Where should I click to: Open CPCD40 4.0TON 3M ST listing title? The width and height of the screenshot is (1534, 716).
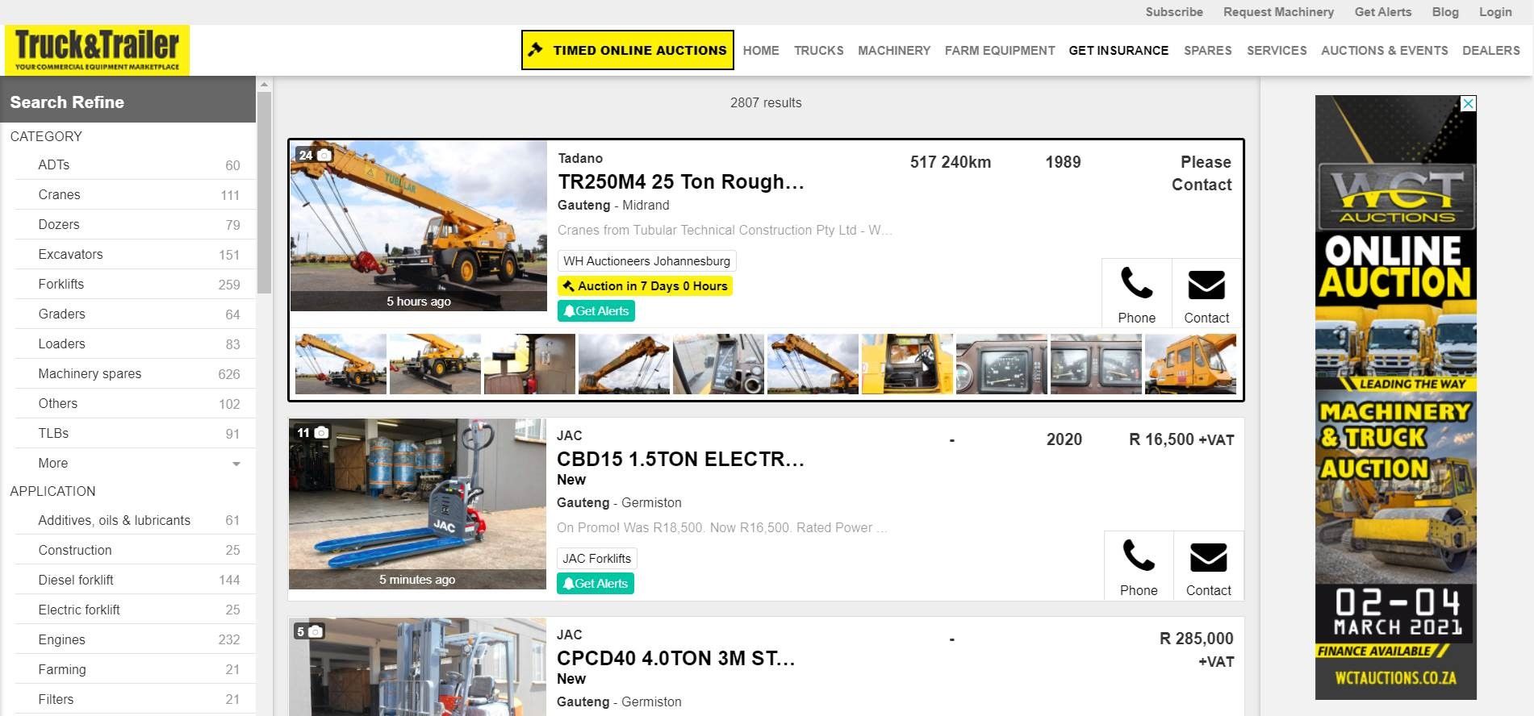coord(675,659)
